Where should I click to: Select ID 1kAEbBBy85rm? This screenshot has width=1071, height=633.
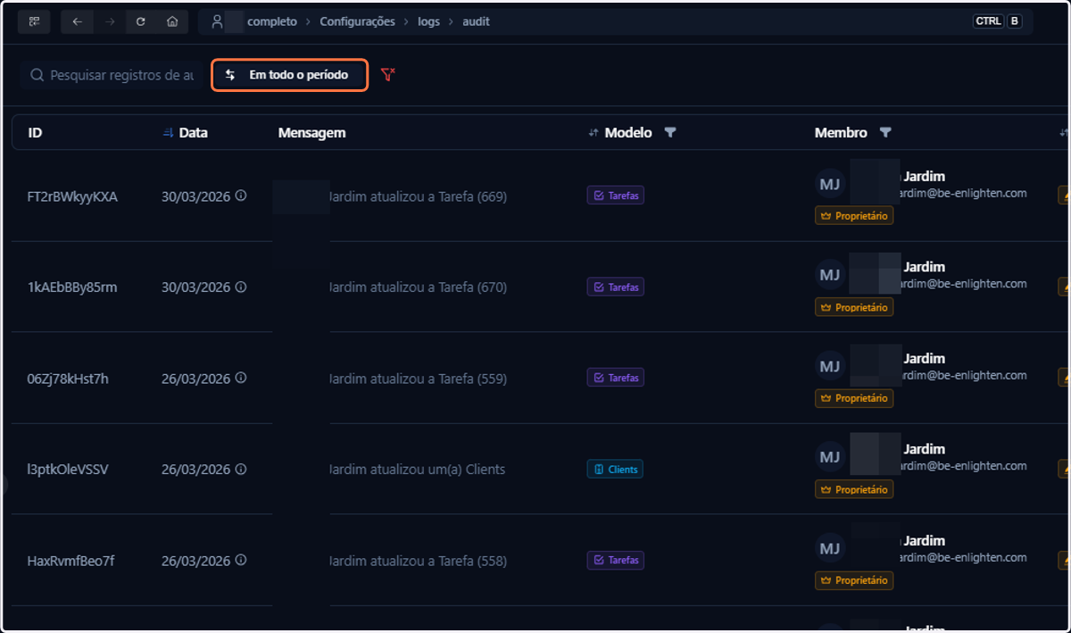[72, 287]
